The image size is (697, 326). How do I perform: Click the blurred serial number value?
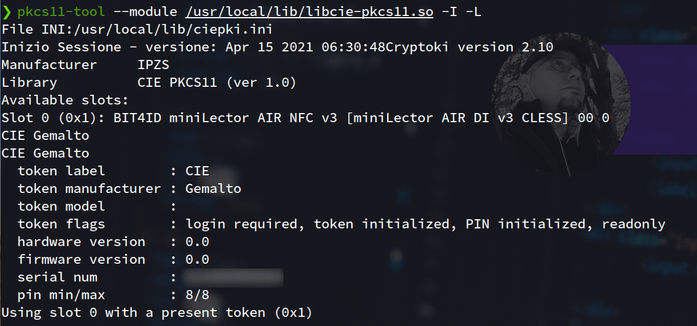click(x=233, y=278)
